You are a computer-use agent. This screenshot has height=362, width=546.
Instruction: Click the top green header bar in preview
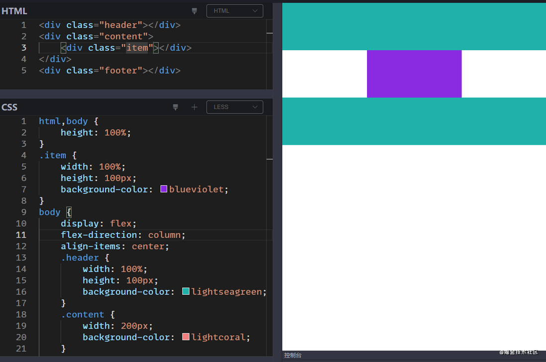[x=414, y=26]
